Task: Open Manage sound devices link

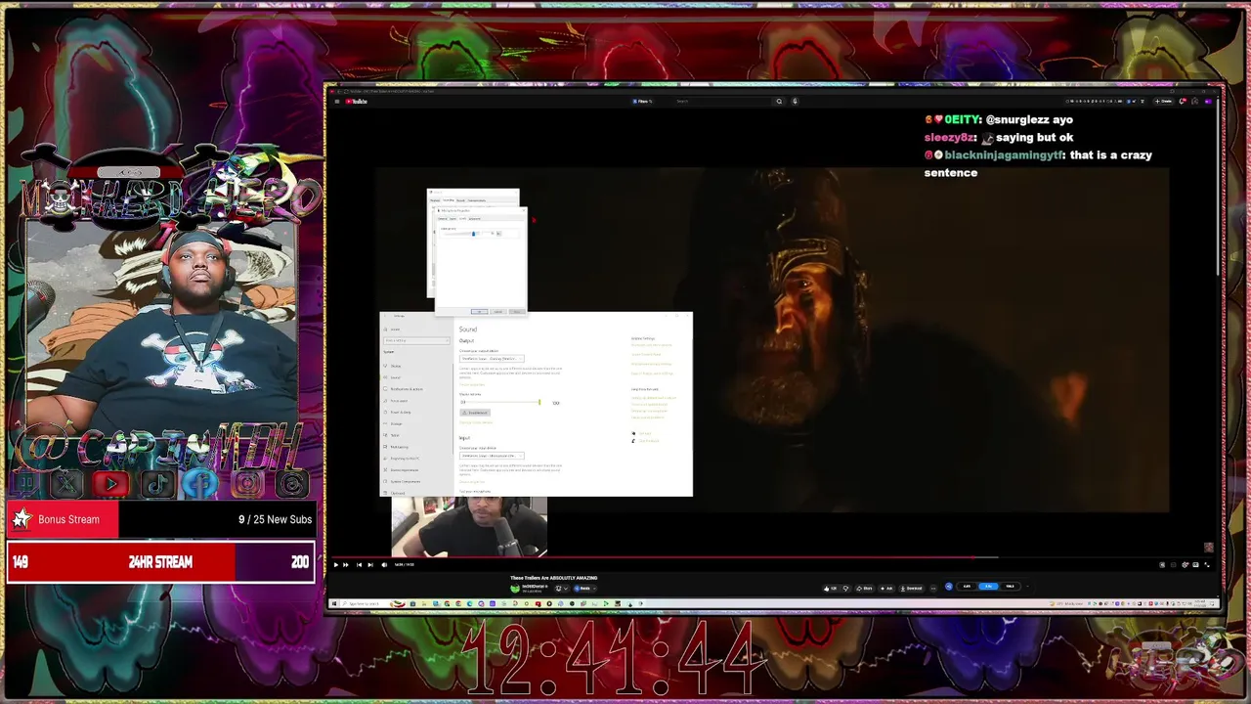Action: tap(476, 422)
